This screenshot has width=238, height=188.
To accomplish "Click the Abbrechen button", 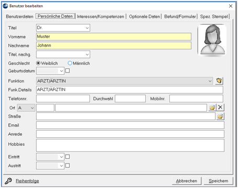I will (x=187, y=181).
